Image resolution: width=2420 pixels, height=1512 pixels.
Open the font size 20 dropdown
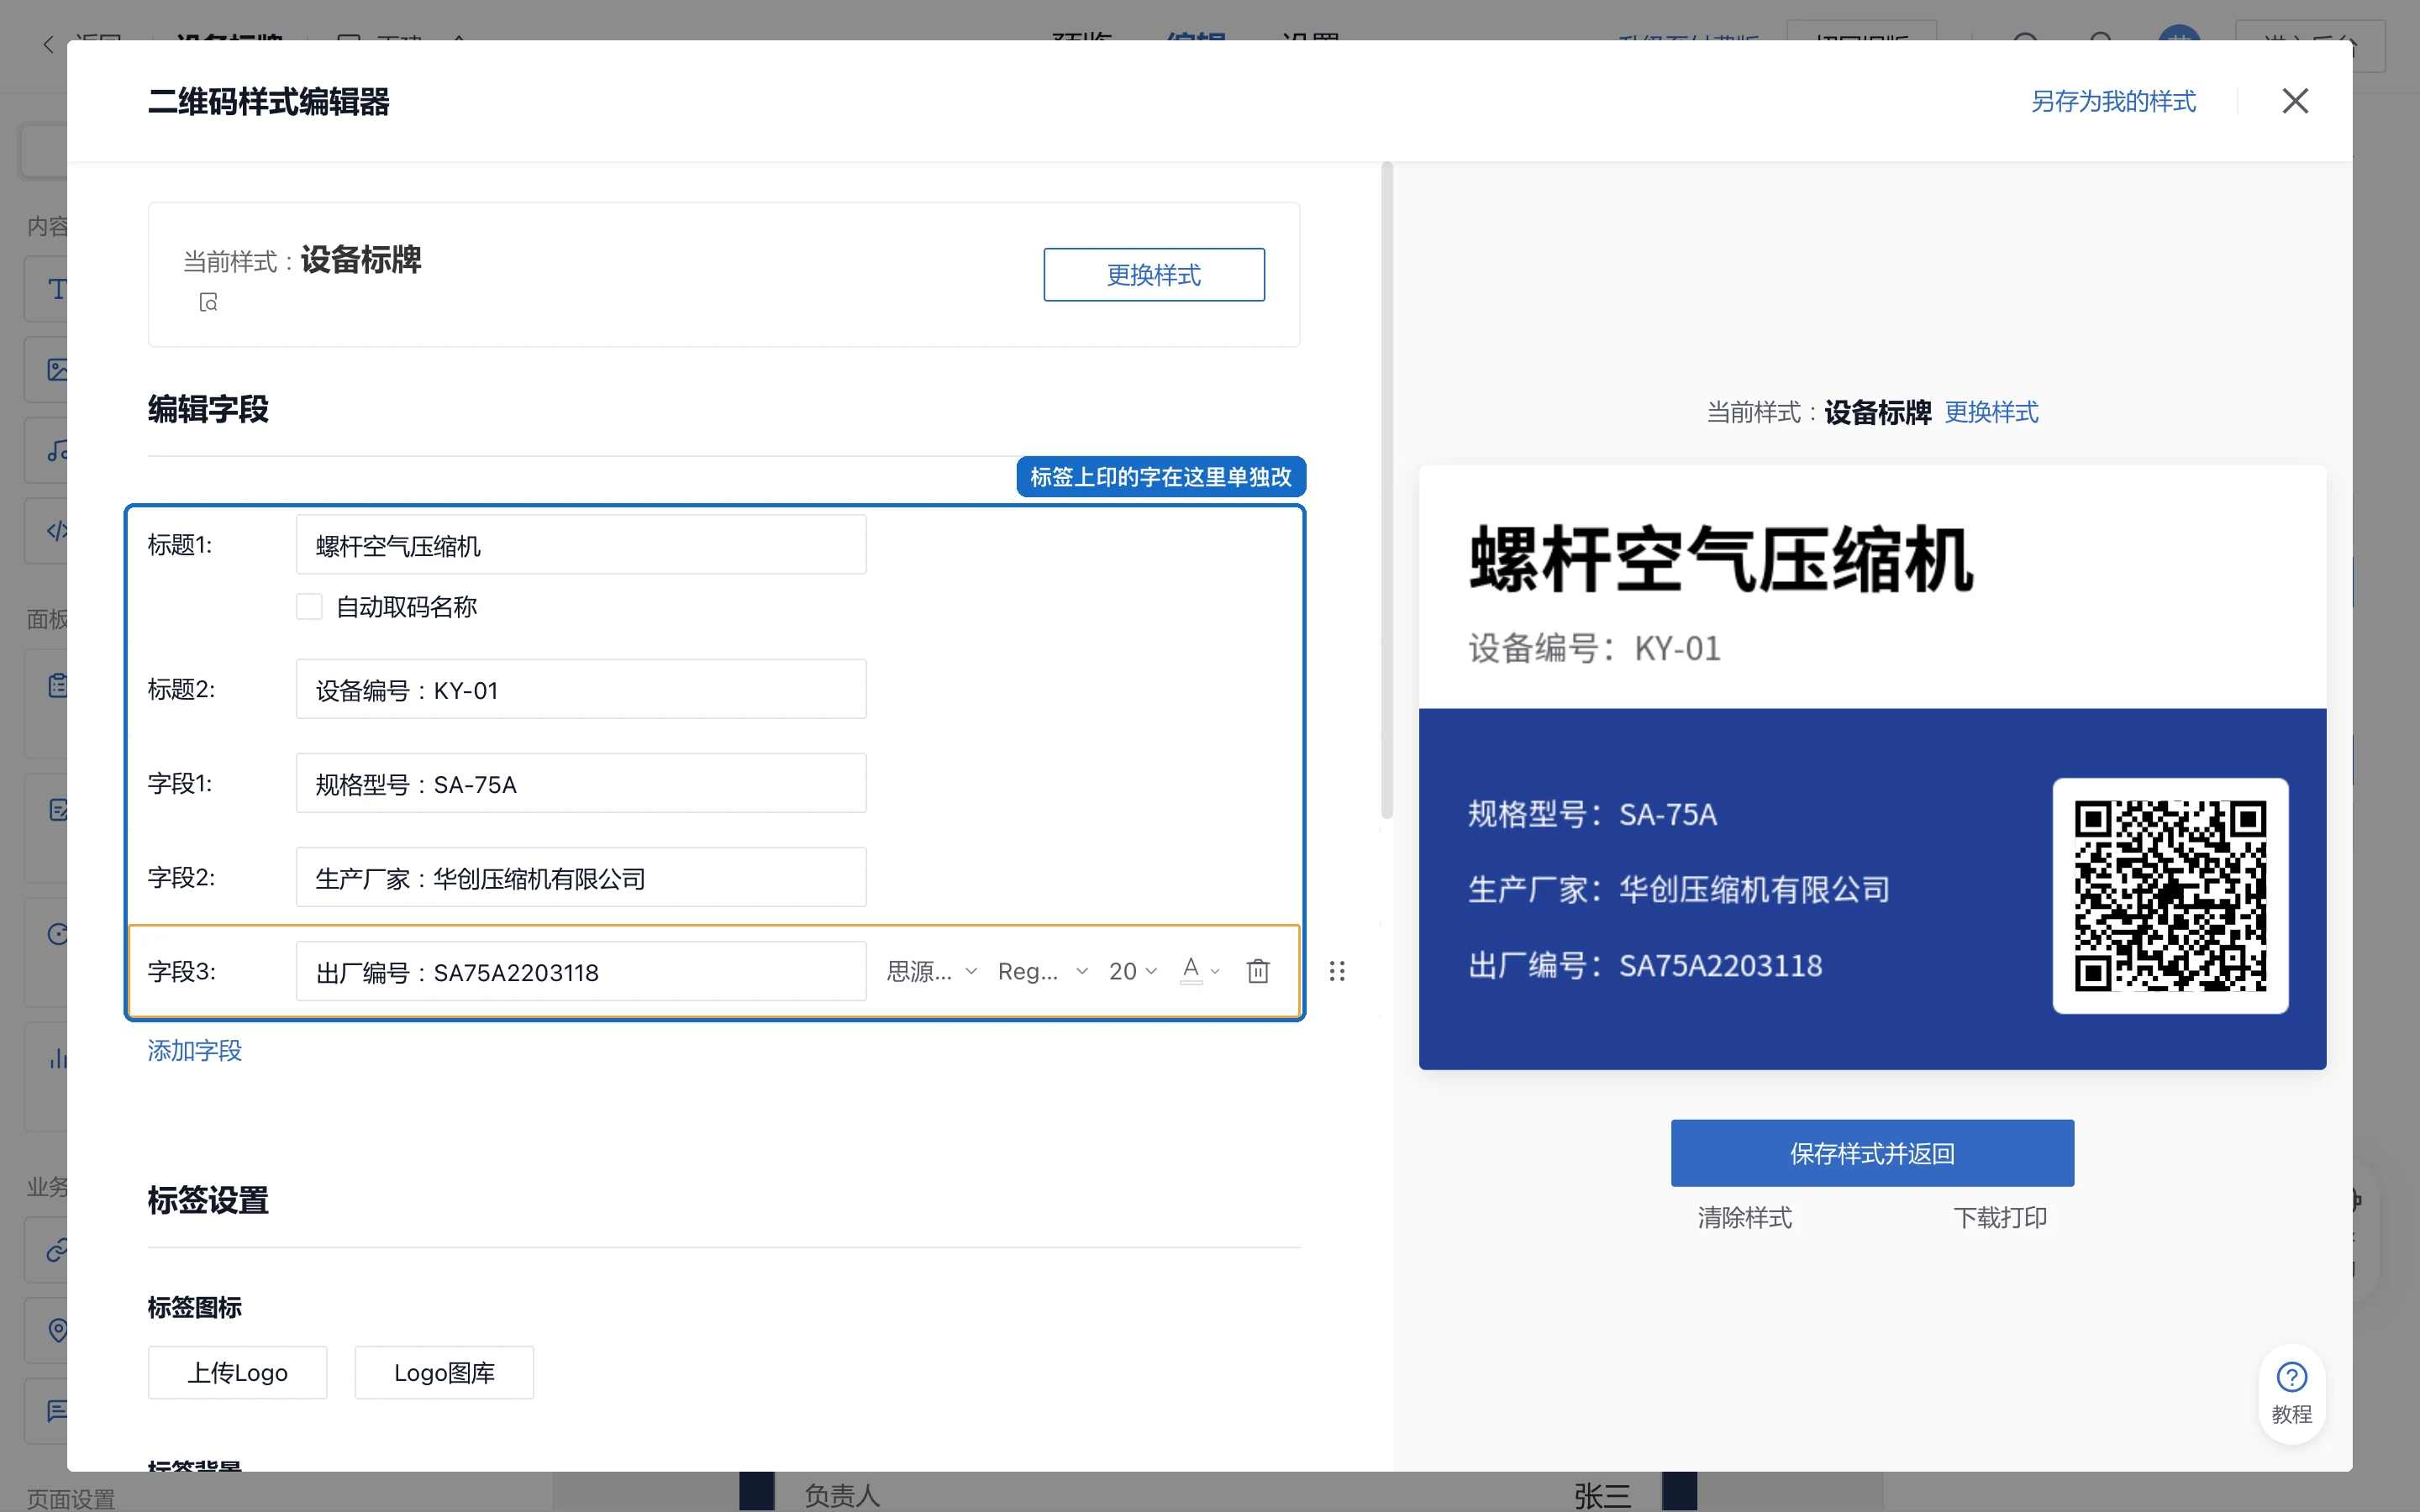tap(1133, 971)
